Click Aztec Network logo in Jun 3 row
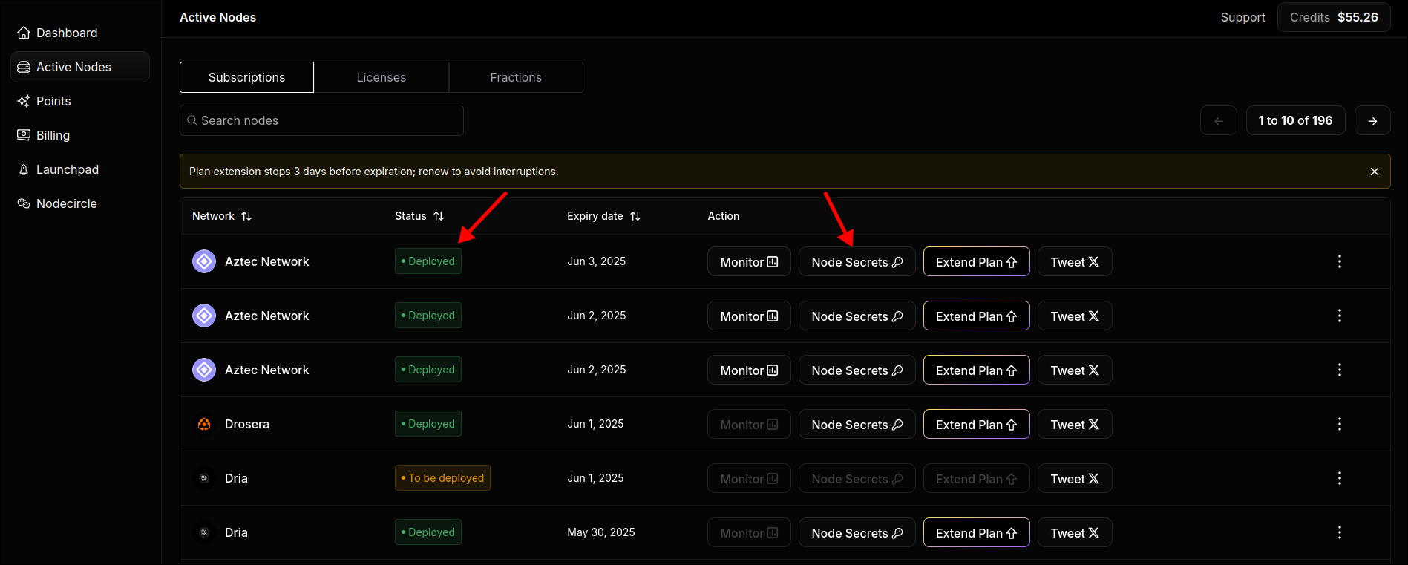The height and width of the screenshot is (565, 1408). click(x=204, y=261)
